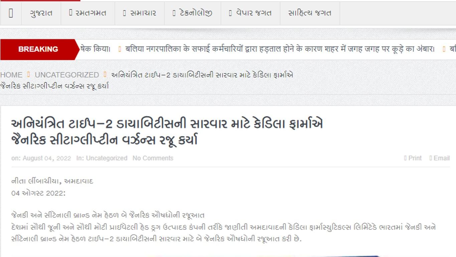Click the main article headline
Viewport: 456px width, 257px height.
pyautogui.click(x=167, y=132)
